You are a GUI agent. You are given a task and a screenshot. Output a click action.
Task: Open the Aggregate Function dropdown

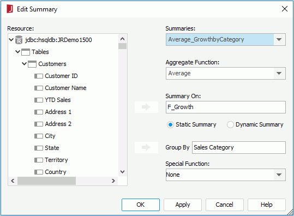click(x=279, y=73)
